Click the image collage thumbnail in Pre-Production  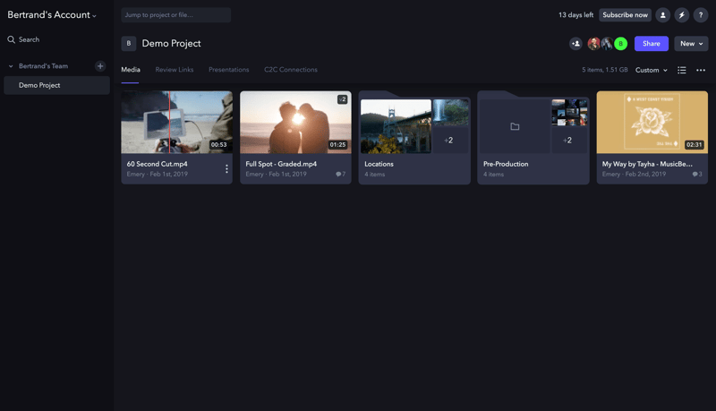pyautogui.click(x=569, y=112)
